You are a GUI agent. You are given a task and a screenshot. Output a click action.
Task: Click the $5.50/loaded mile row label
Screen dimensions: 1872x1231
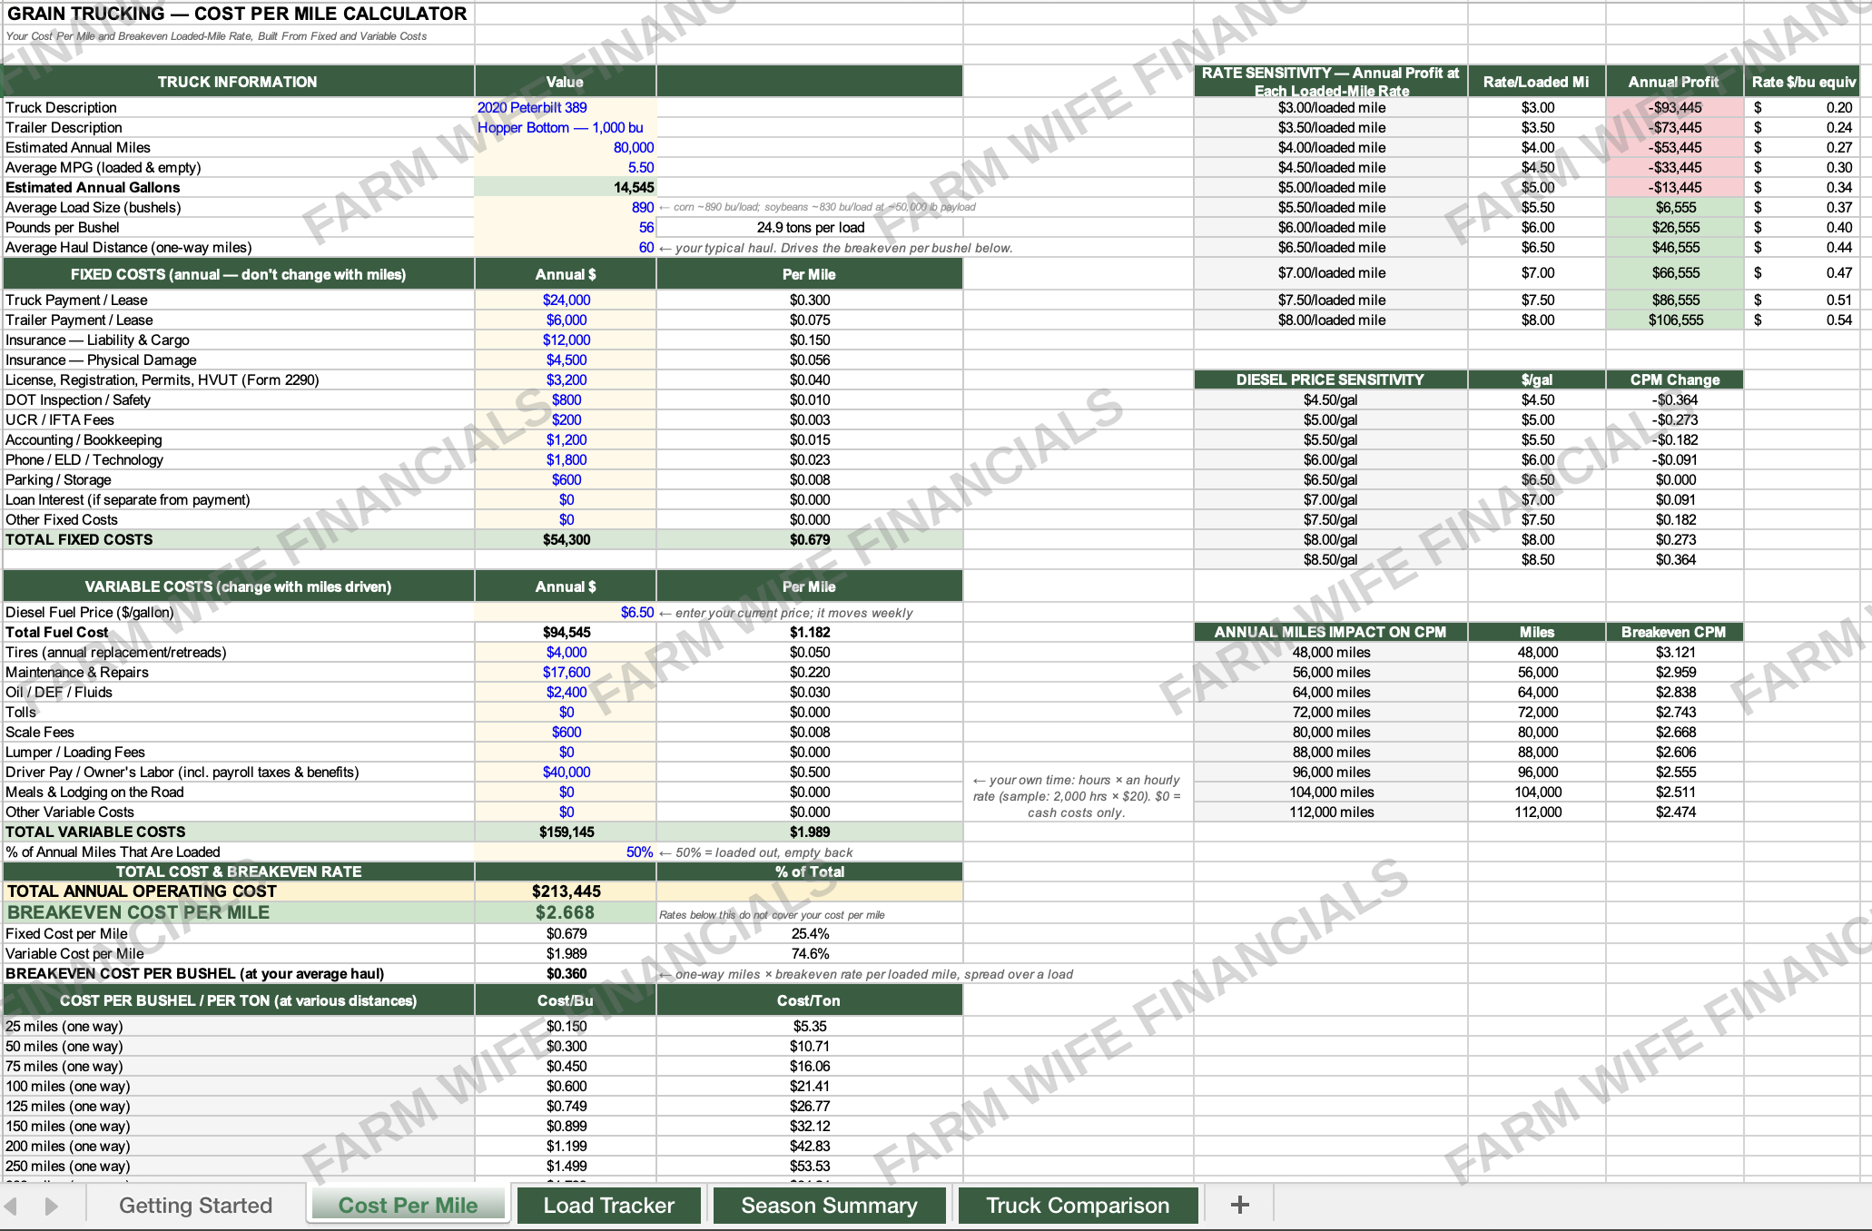(1331, 207)
